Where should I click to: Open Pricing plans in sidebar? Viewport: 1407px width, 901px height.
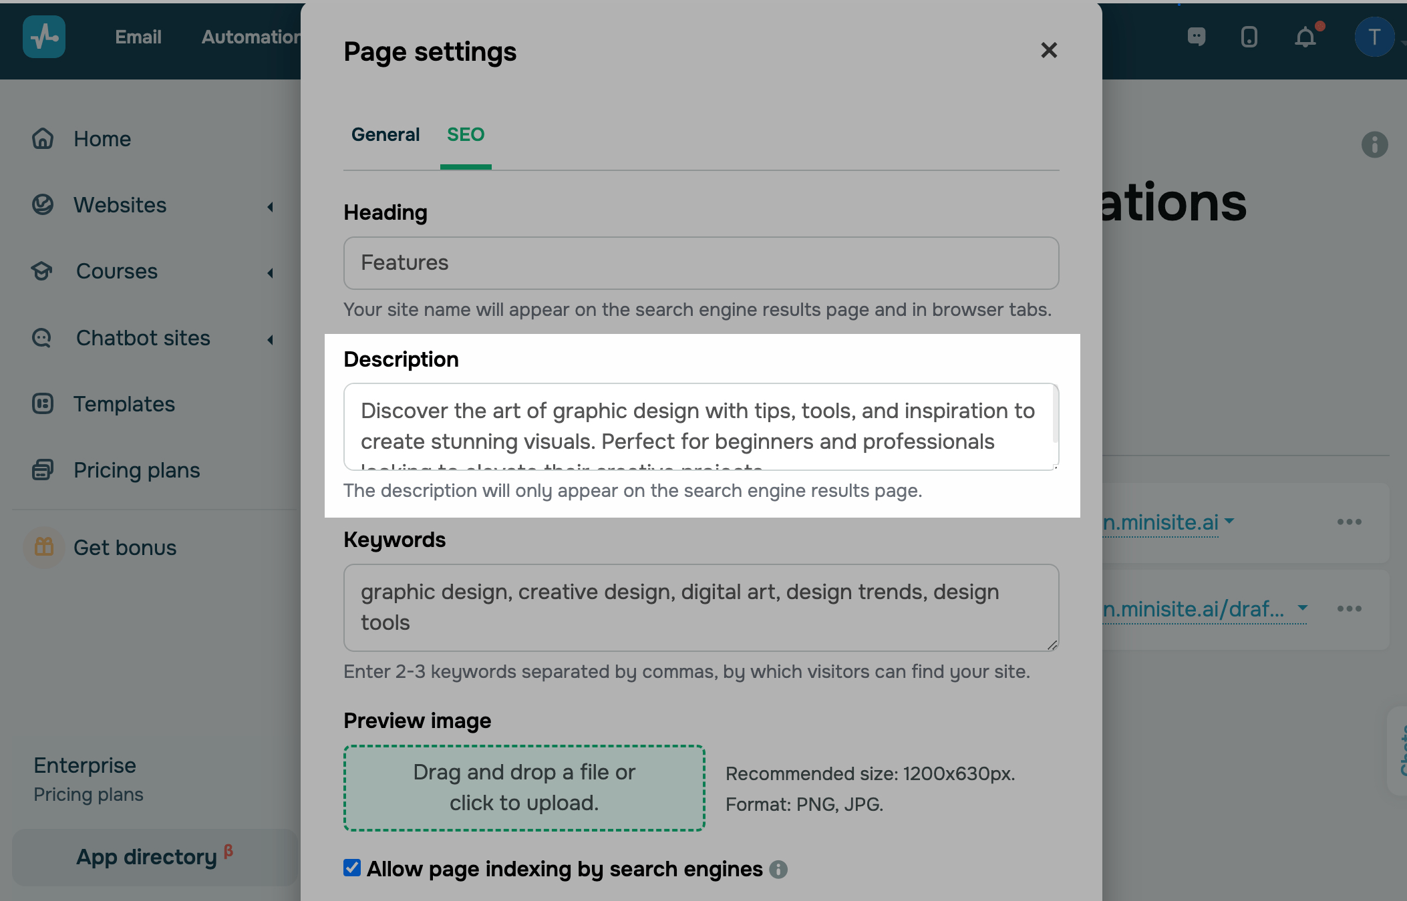pos(136,470)
